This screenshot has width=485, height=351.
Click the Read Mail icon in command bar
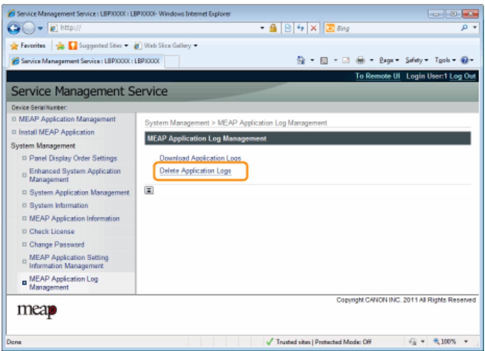(346, 60)
